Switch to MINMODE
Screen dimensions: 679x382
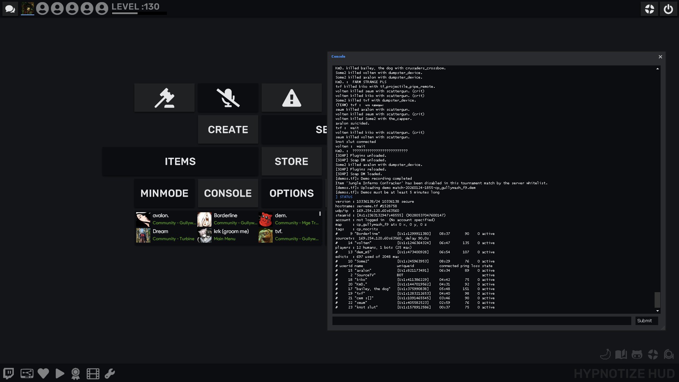pos(164,193)
